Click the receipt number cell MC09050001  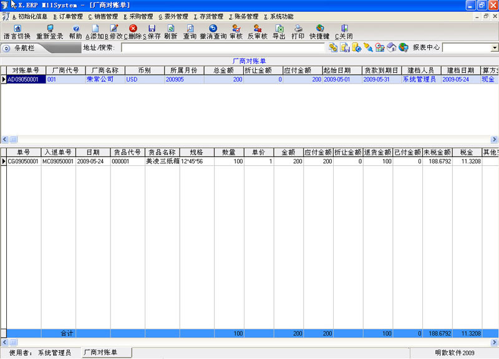[58, 161]
